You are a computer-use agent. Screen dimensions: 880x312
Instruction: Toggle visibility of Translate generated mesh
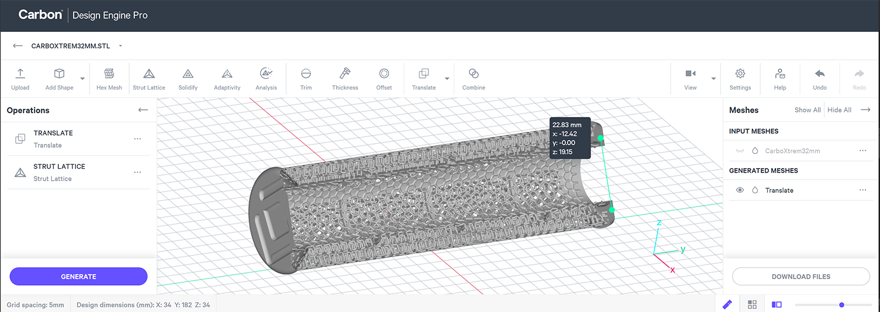740,190
